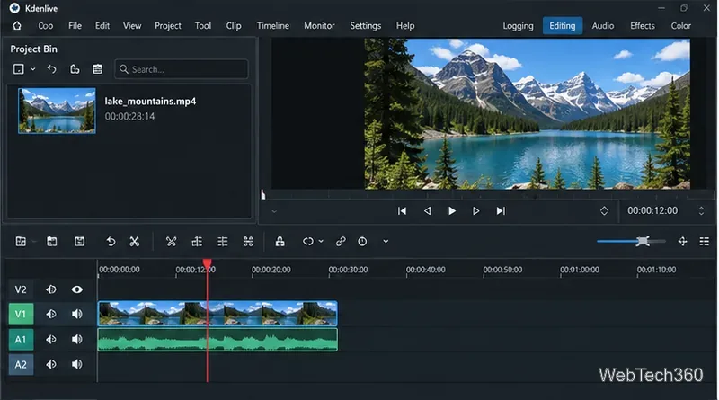Switch to the Audio workspace tab
Image resolution: width=719 pixels, height=400 pixels.
[x=602, y=26]
